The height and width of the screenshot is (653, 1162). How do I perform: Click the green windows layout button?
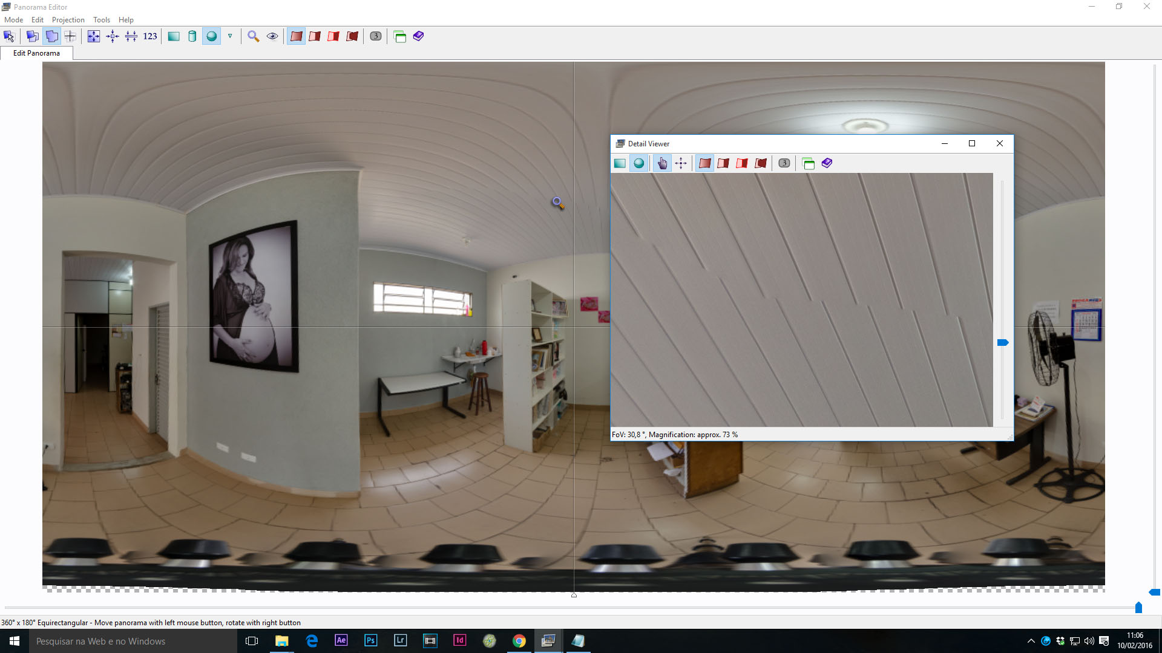tap(399, 36)
